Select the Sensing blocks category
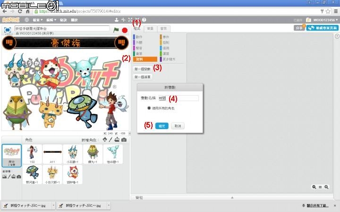 (171, 48)
